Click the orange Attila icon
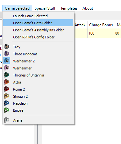 (7, 82)
